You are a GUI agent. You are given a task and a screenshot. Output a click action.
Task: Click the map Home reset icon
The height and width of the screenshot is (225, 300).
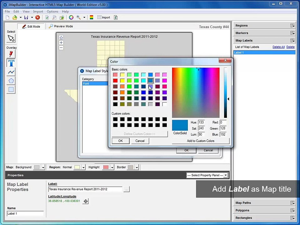coord(61,37)
